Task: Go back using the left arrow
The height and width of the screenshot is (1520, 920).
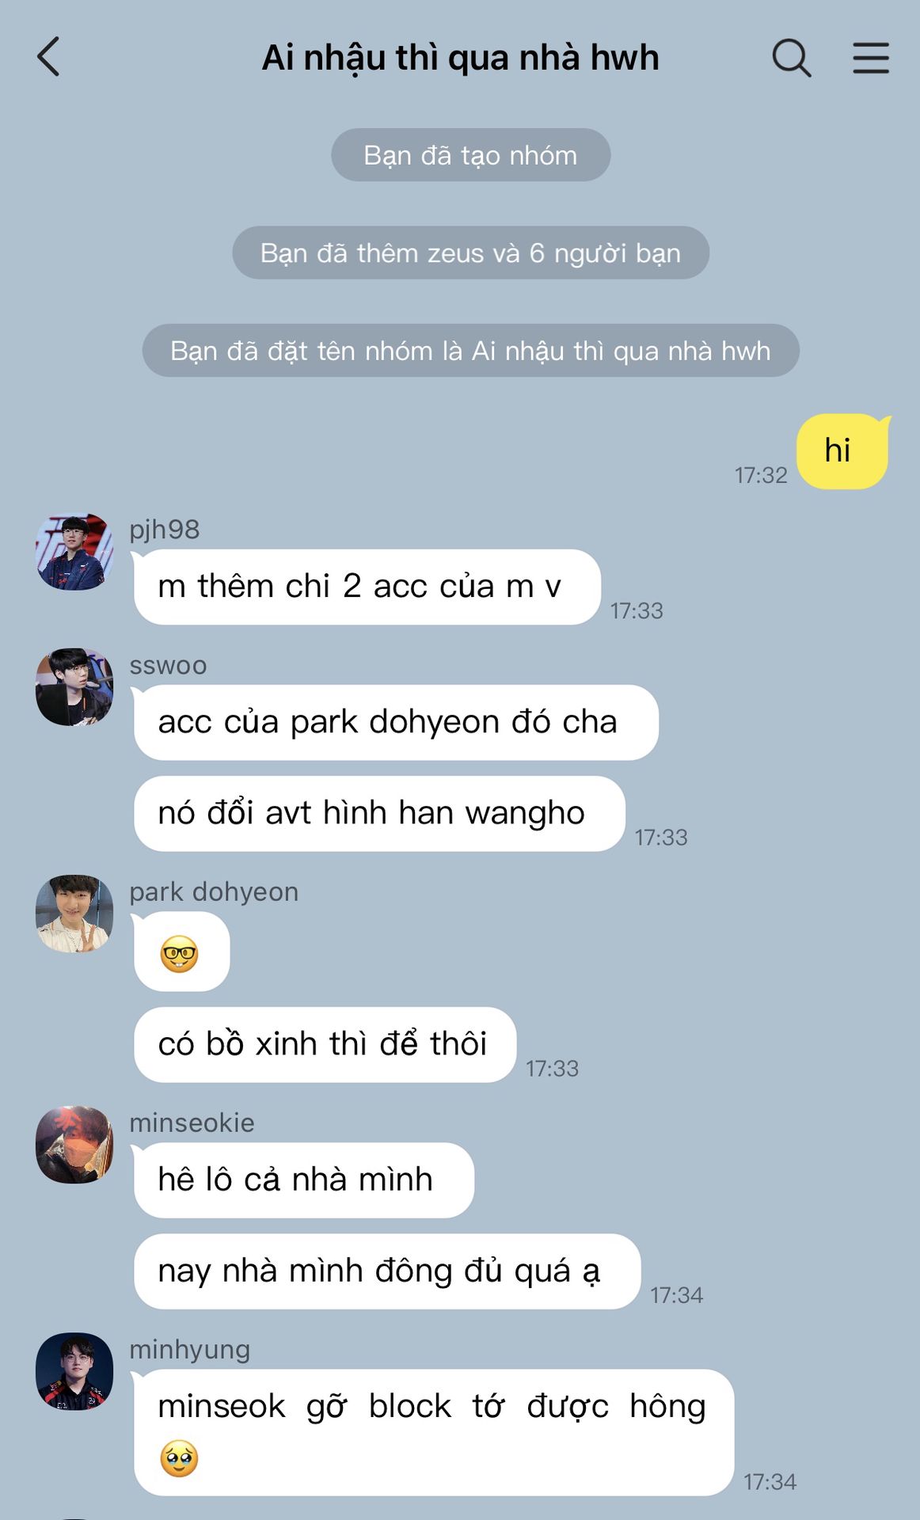Action: [x=48, y=57]
